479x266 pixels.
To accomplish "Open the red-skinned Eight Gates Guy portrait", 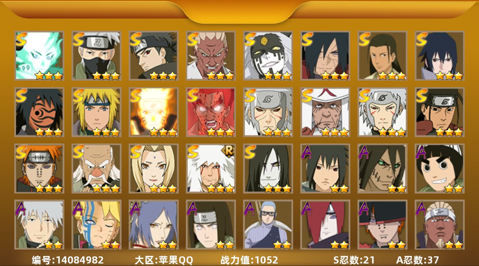I will (211, 112).
